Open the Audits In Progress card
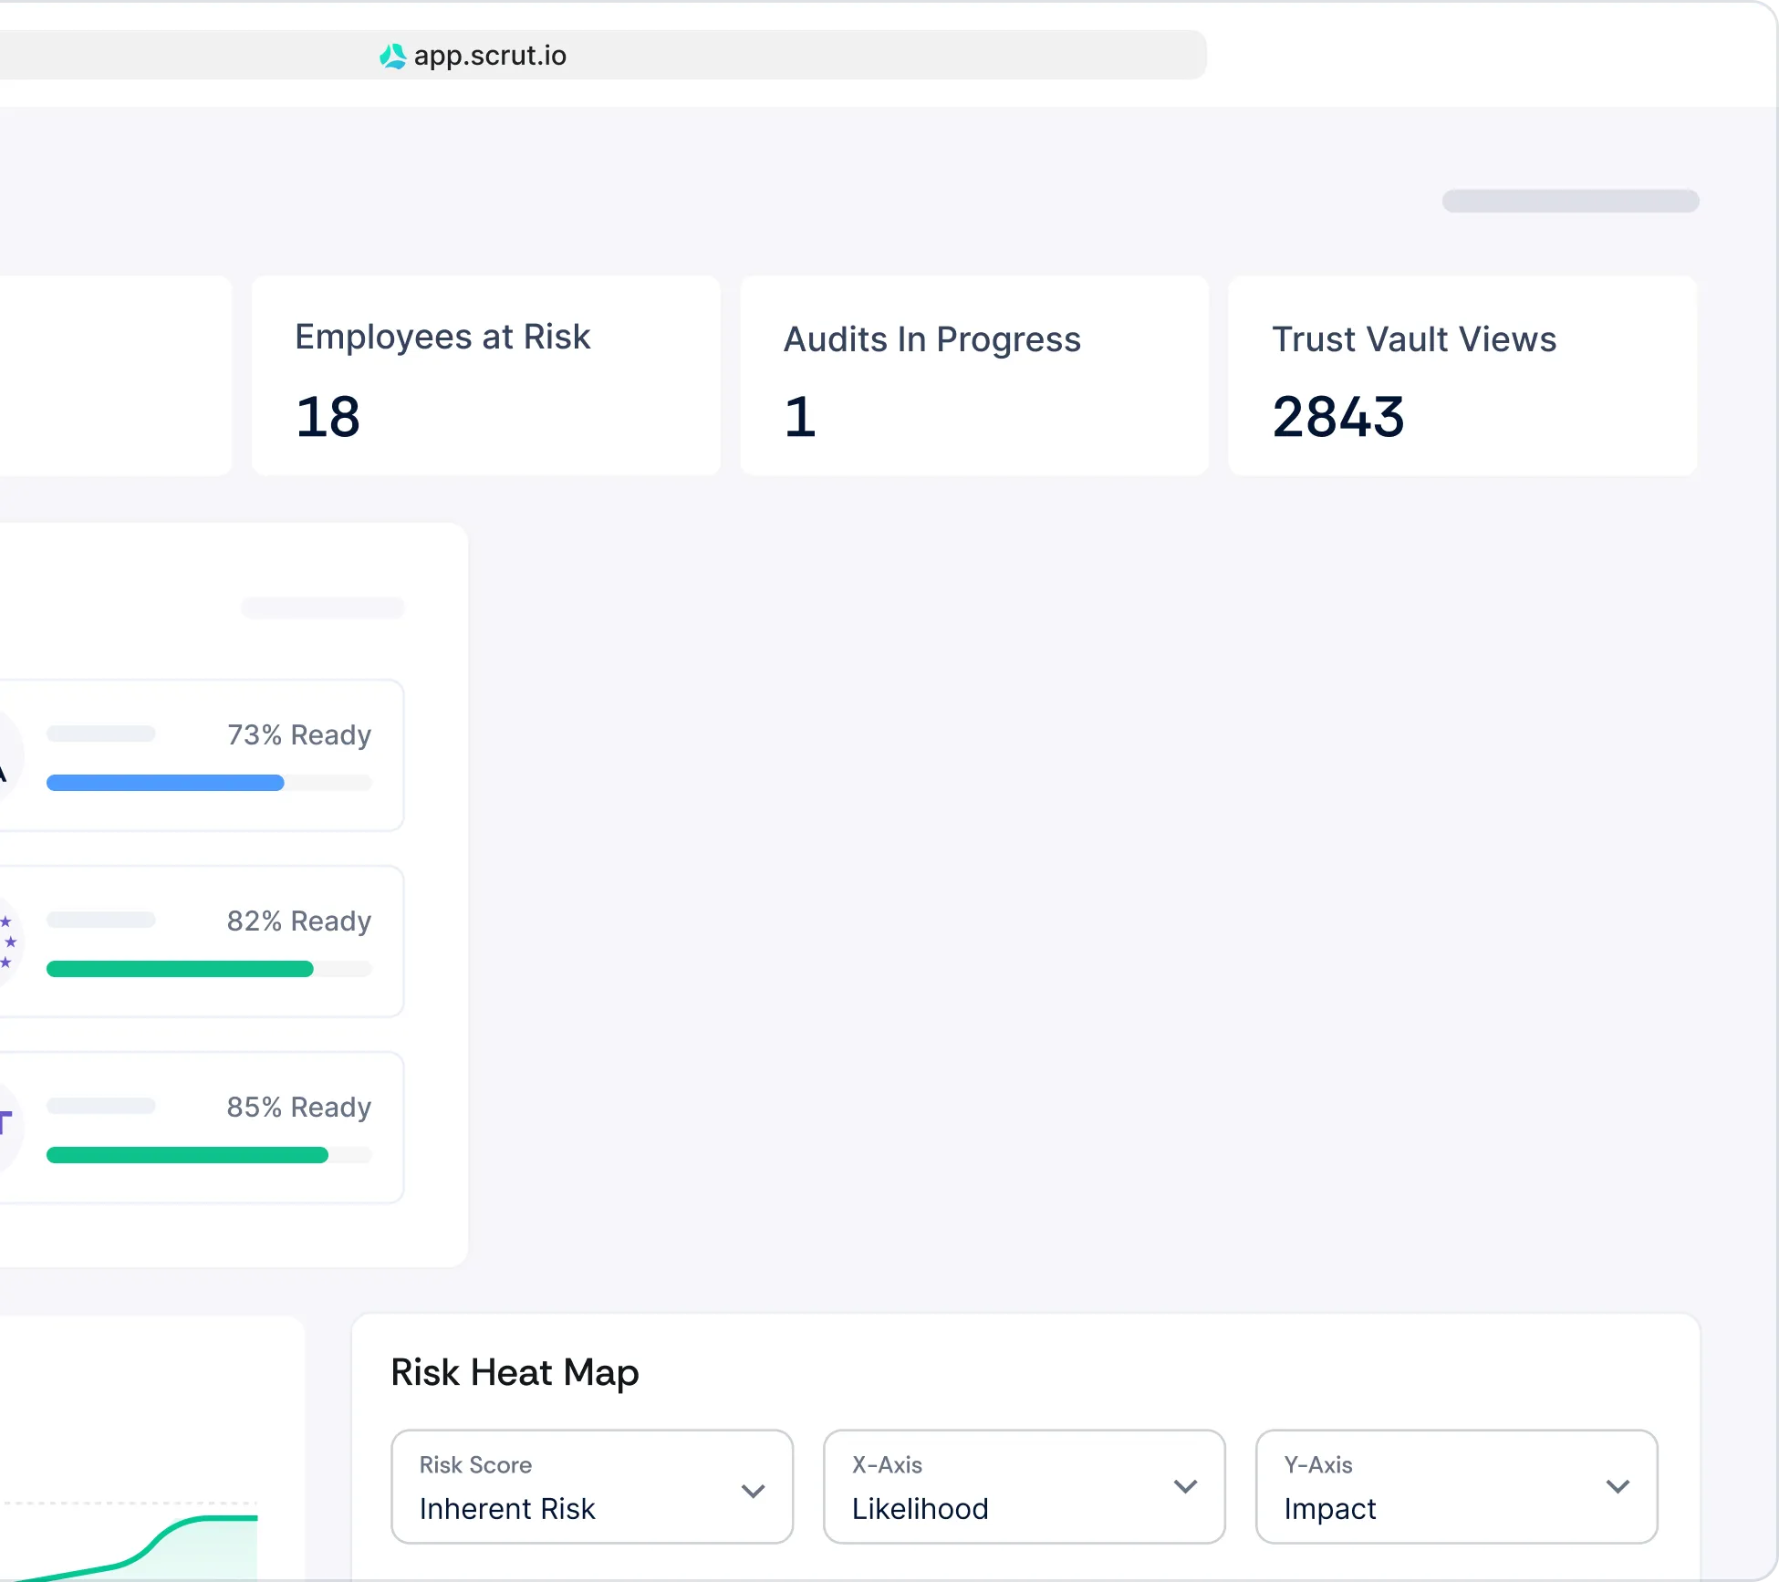Viewport: 1779px width, 1582px height. pos(973,375)
